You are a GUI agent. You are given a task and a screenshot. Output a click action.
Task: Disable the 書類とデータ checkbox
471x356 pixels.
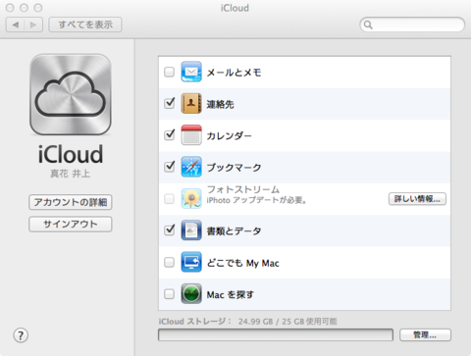click(x=169, y=230)
